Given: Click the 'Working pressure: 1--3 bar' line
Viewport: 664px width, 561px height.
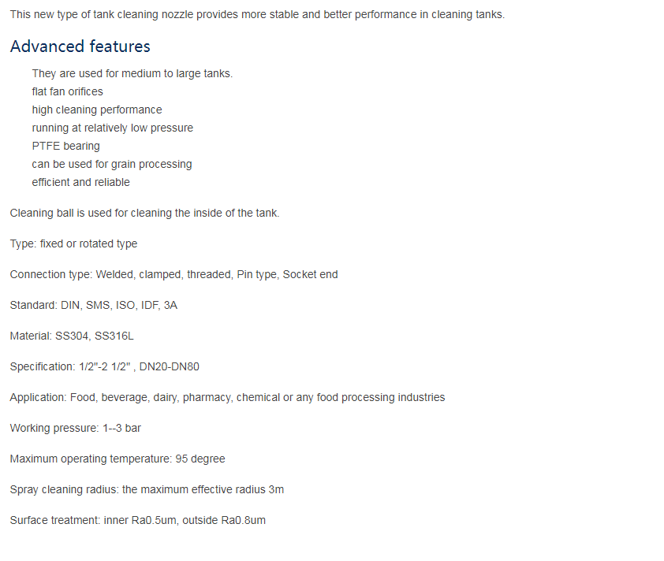Looking at the screenshot, I should coord(76,428).
